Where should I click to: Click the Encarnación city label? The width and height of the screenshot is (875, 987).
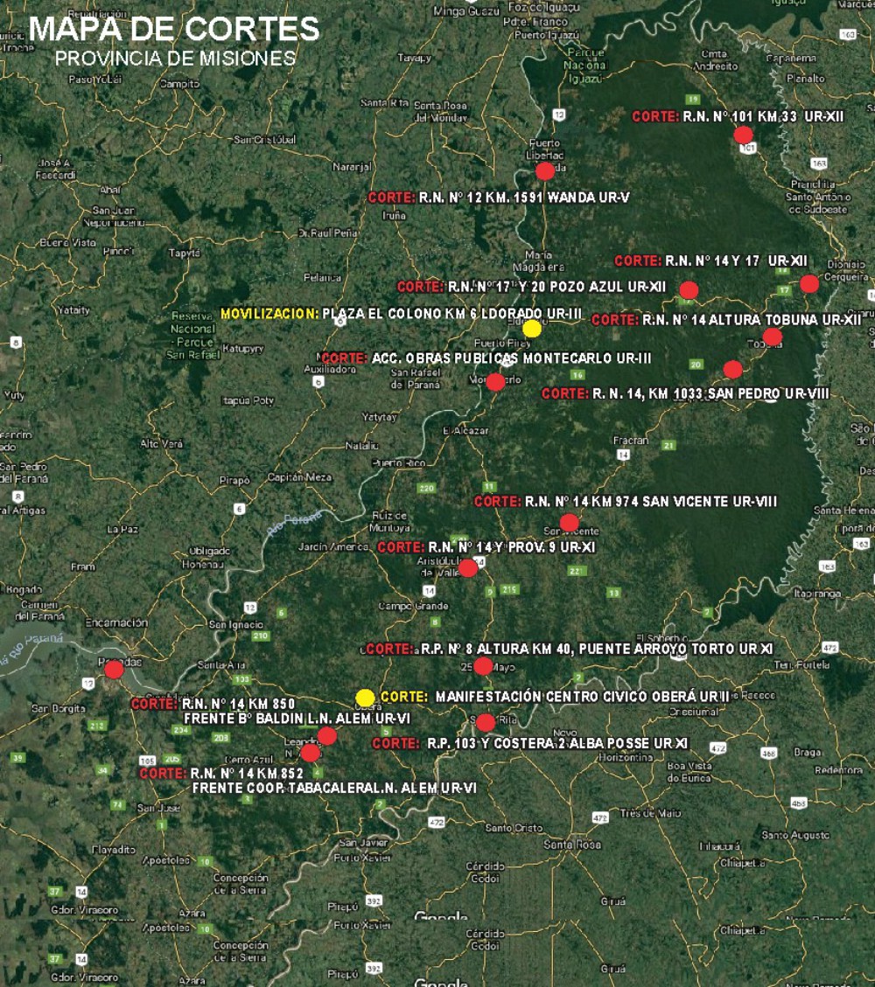115,622
